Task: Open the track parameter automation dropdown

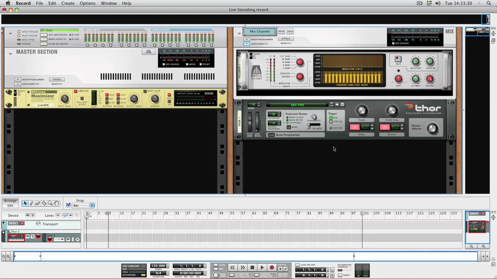Action: 67,215
